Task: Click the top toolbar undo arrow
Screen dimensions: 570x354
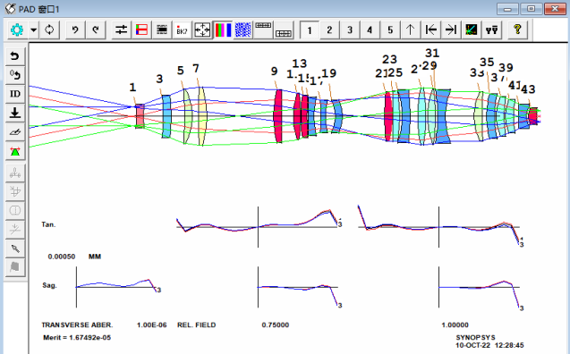Action: click(75, 29)
